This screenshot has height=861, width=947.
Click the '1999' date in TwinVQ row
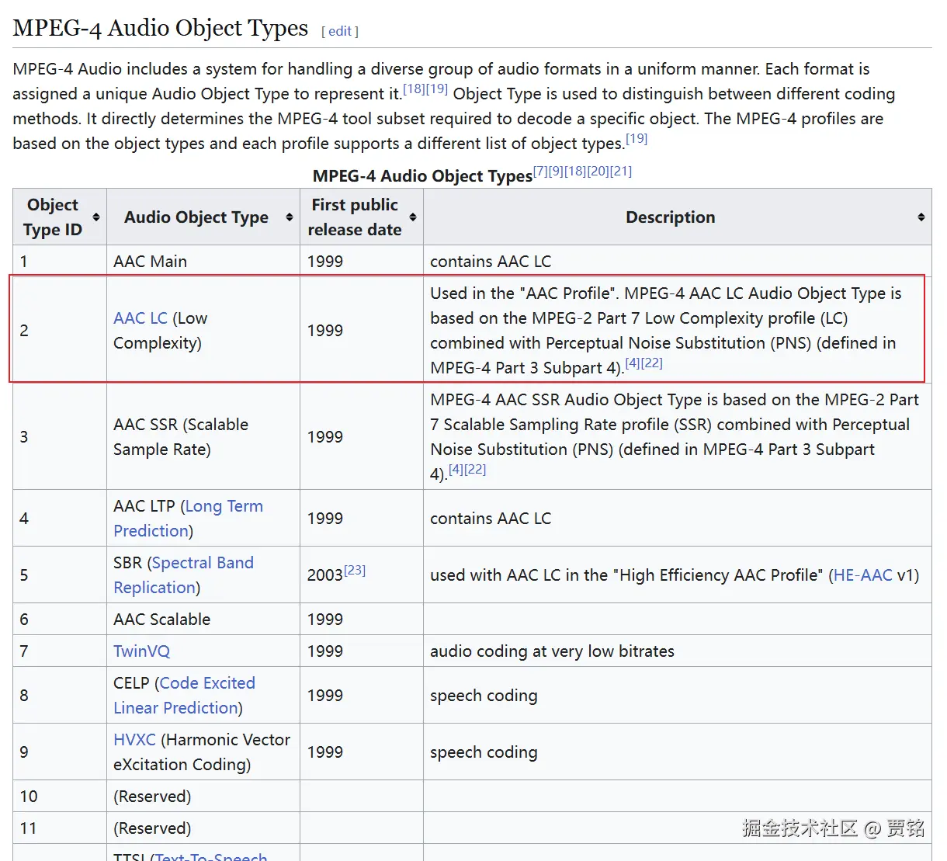325,651
